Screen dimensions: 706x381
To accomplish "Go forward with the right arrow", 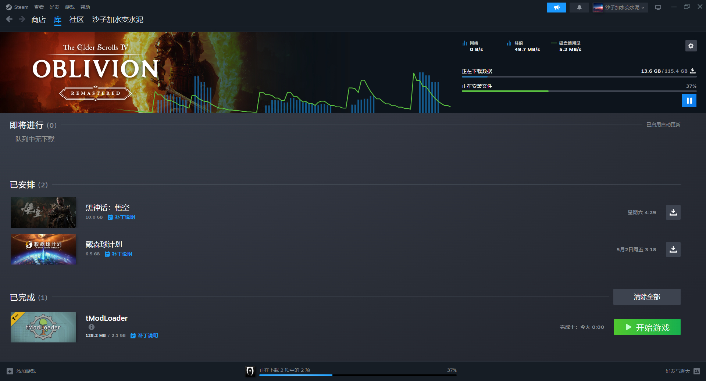I will [22, 19].
